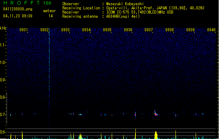Screen dimensions: 219x139
Task: Click the 0940 time marker
Action: (211, 30)
